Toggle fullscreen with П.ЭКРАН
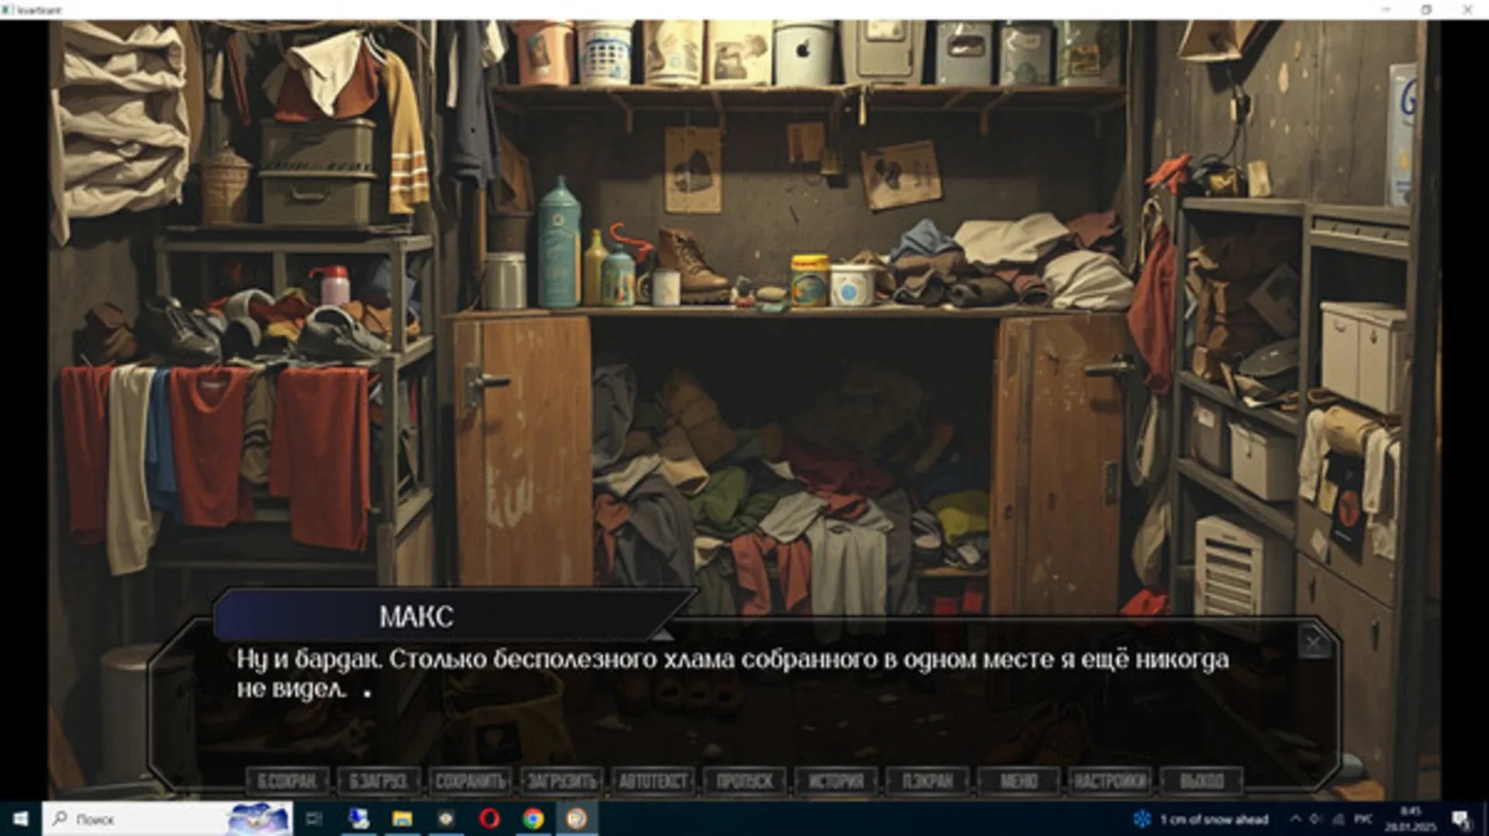This screenshot has width=1489, height=836. (x=930, y=782)
